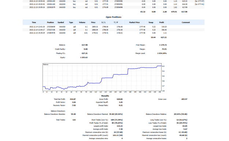Click the Largest profit trade label

[101, 126]
